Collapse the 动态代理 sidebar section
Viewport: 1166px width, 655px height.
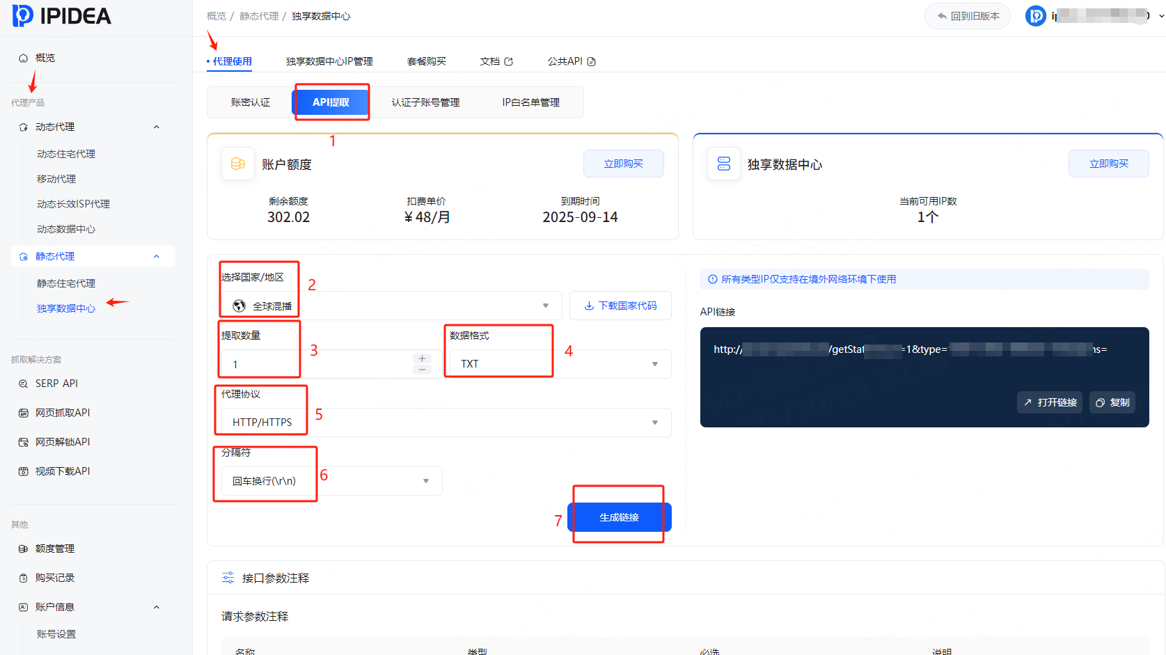click(157, 127)
